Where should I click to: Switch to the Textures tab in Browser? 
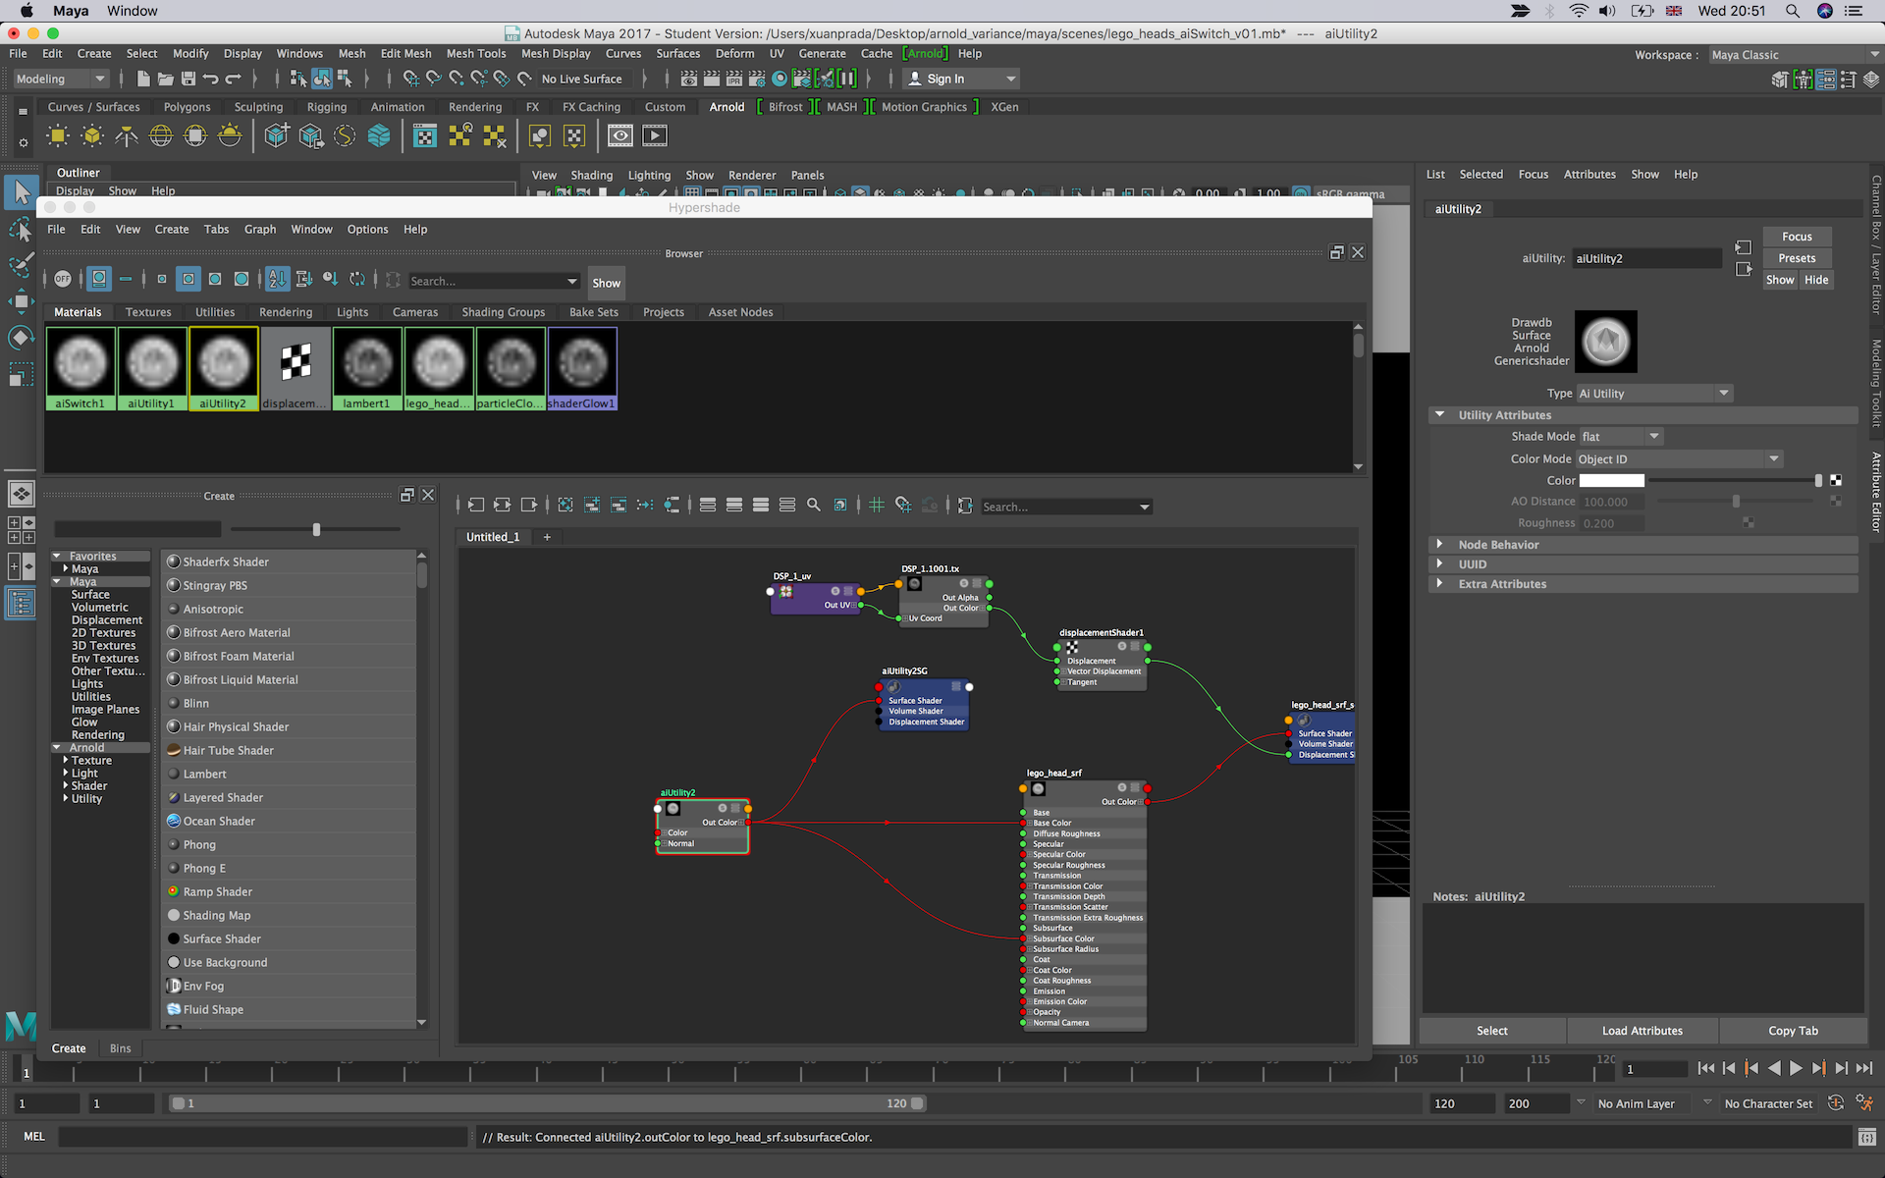(148, 312)
